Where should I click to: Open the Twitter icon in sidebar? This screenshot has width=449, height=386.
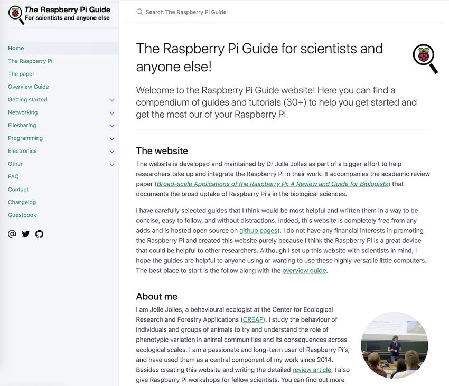point(25,234)
